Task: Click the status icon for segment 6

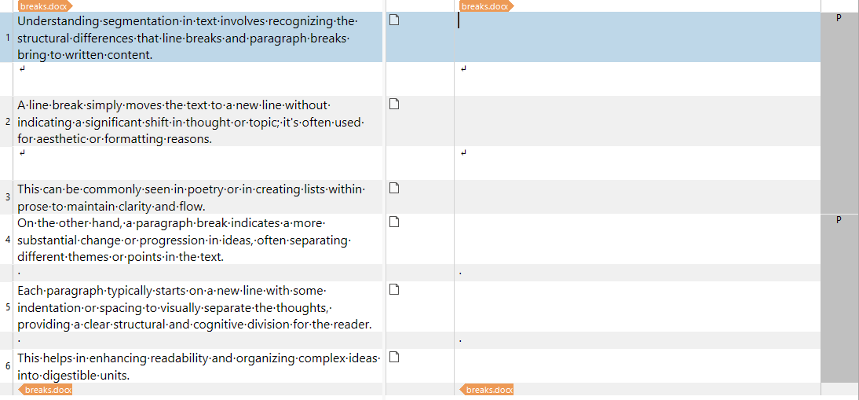Action: pyautogui.click(x=394, y=358)
